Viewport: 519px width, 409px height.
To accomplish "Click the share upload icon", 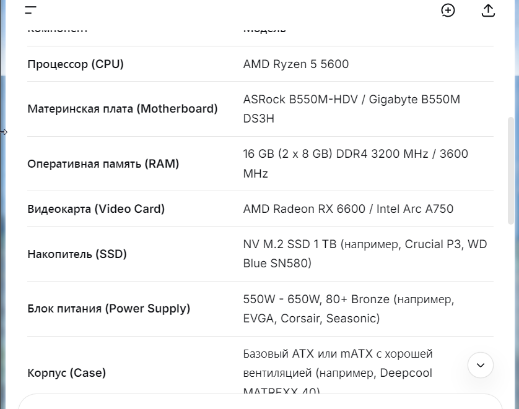I will (x=488, y=10).
